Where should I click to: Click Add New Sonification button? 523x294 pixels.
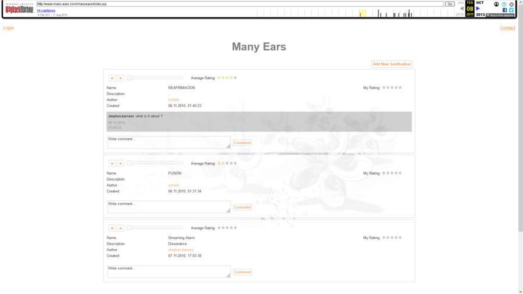coord(392,64)
